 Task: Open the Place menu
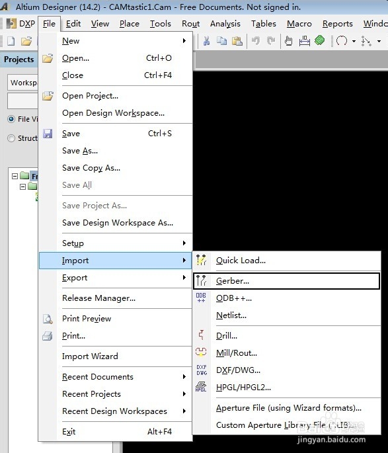click(x=130, y=24)
